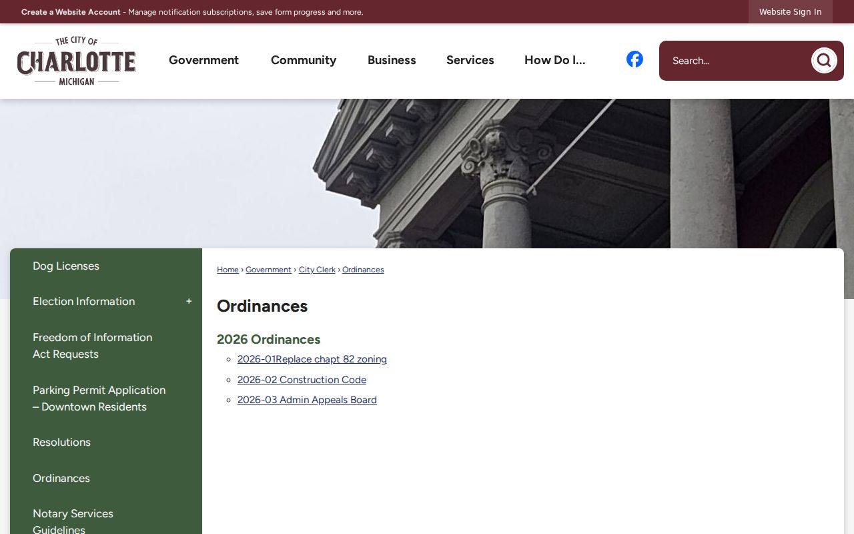Click the Create a Website Account link

click(x=71, y=12)
